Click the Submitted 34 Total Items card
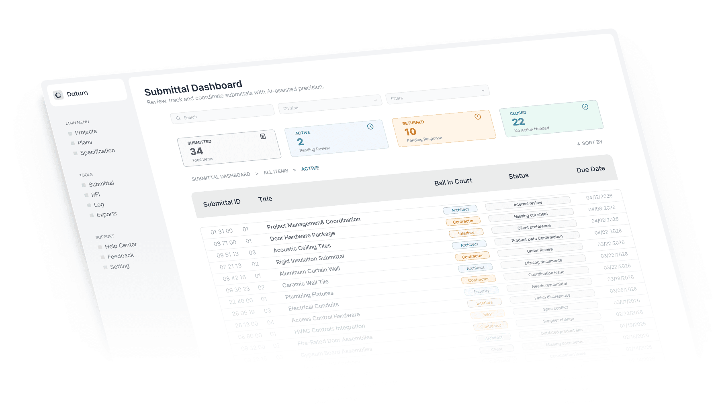This screenshot has height=411, width=718. tap(229, 148)
